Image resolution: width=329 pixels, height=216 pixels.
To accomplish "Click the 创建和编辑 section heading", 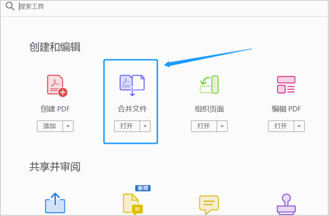I will [x=55, y=47].
